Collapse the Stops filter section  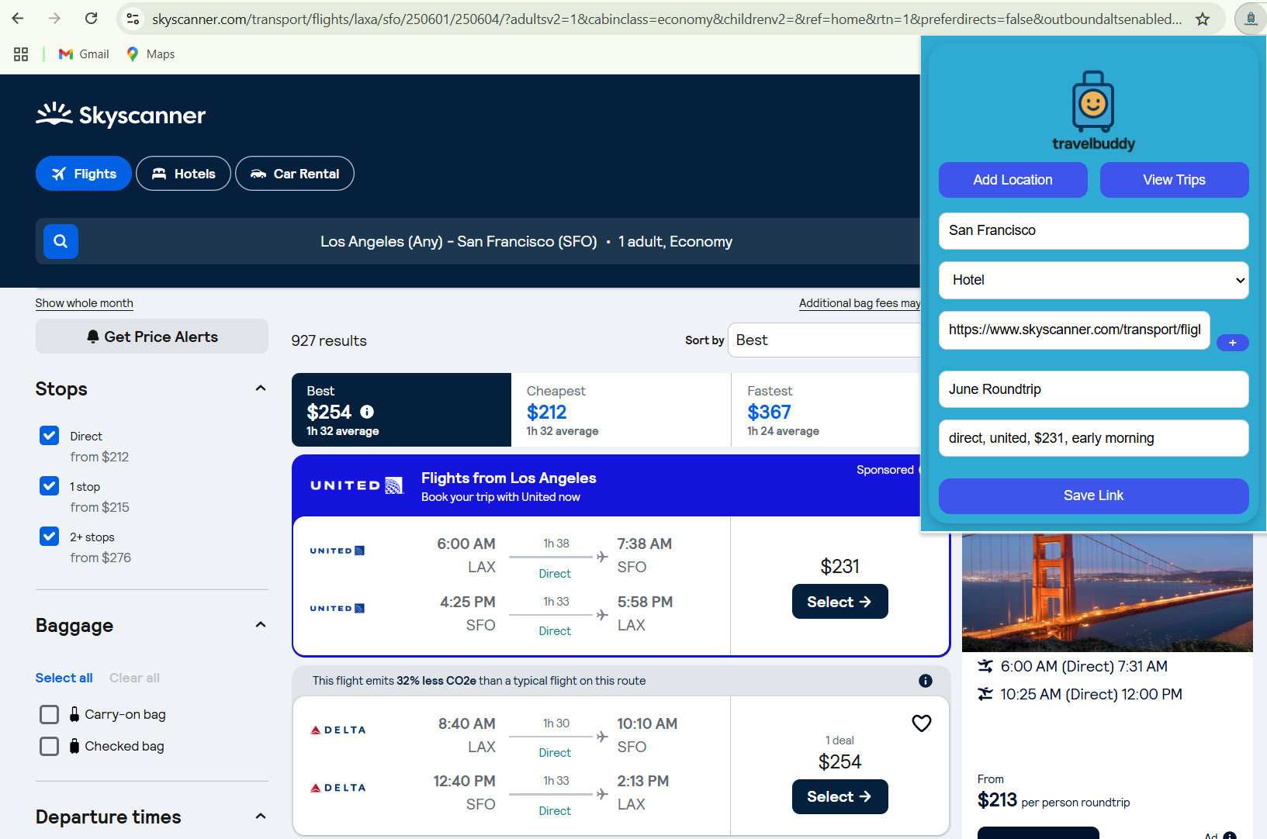[261, 388]
